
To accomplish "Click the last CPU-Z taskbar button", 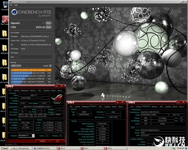I will click(116, 148).
